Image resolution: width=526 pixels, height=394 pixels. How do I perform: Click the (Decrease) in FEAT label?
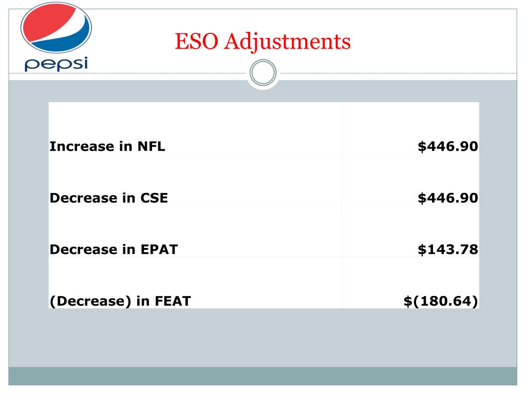pyautogui.click(x=120, y=301)
